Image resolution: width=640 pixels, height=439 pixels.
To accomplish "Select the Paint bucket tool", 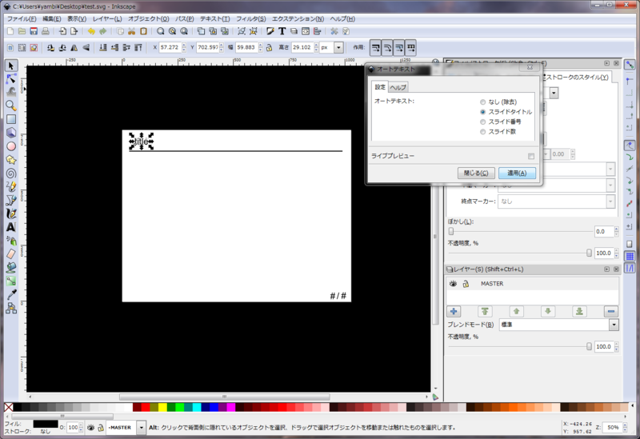I will 11,267.
